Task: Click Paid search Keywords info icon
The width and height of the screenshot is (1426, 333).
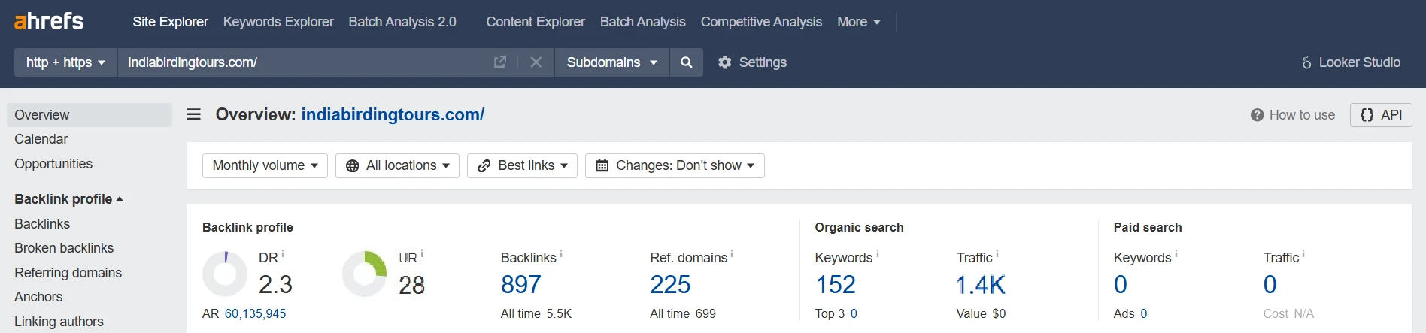Action: pos(1176,254)
